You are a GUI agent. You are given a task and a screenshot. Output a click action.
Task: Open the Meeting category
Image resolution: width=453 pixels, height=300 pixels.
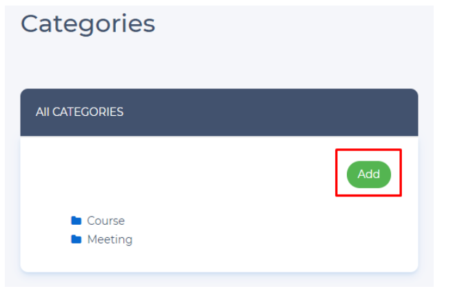[109, 240]
